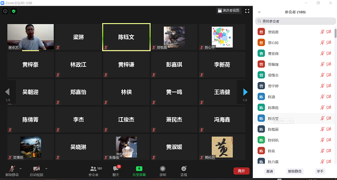Image resolution: width=337 pixels, height=180 pixels.
Task: Select 吴博恩 avatar tile
Action: coord(30,147)
